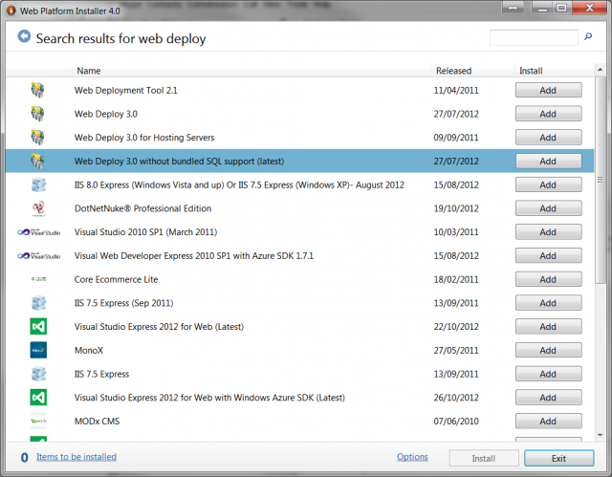Screen dimensions: 612x477
Task: Click the Web Deployment Tool 2.1 icon
Action: point(38,90)
